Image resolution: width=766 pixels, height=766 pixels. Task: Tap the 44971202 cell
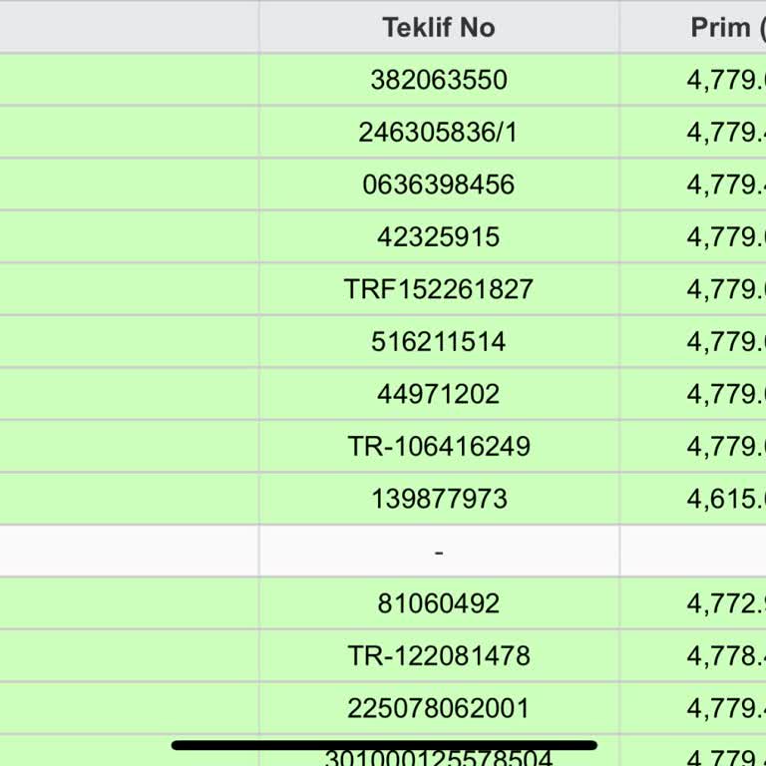439,394
